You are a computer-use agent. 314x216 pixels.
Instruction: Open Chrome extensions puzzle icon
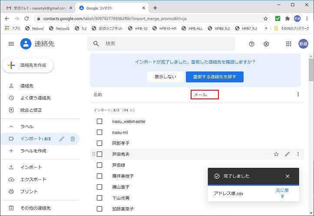[288, 19]
